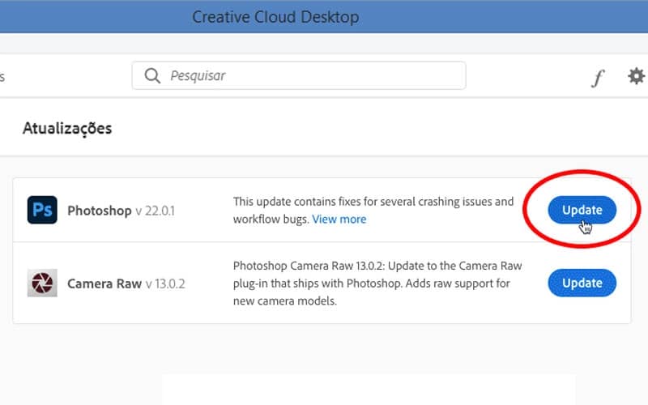Click the Atualizações heading
The image size is (648, 405).
(x=67, y=129)
